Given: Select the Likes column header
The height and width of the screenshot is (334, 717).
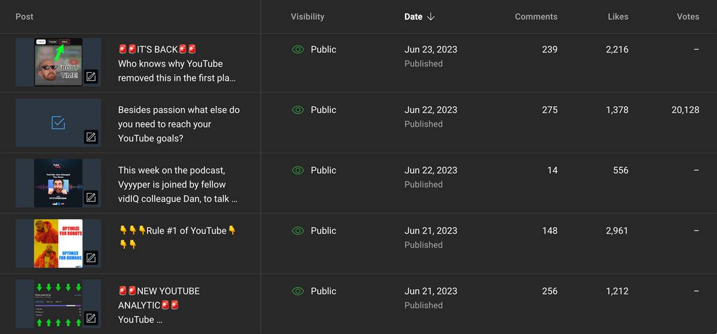Looking at the screenshot, I should (x=618, y=17).
